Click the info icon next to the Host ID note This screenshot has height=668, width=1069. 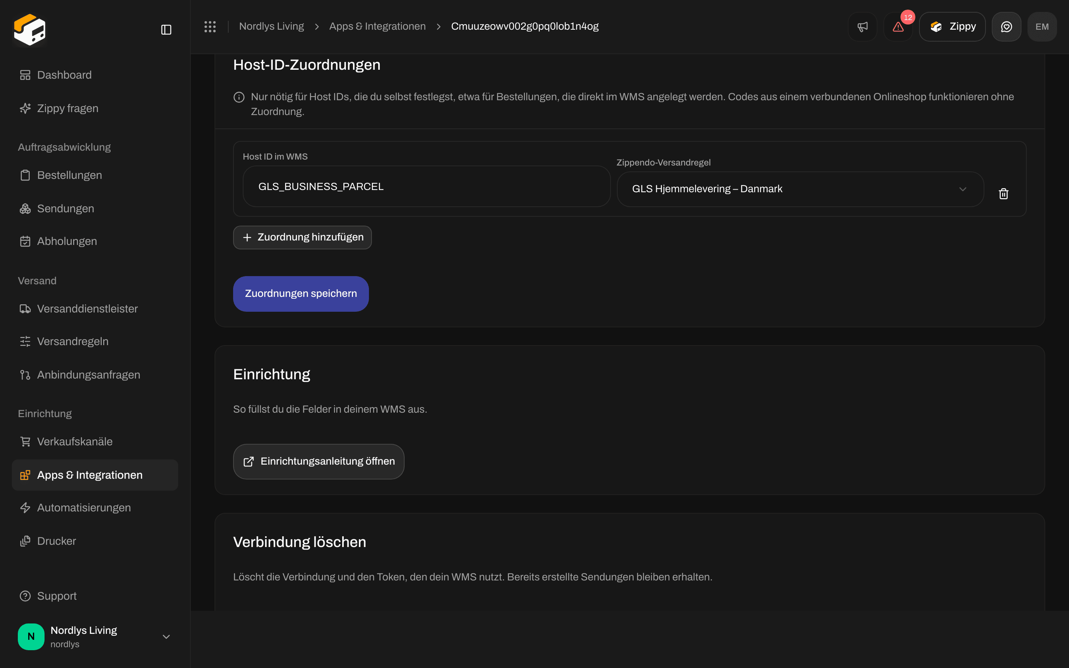[x=239, y=97]
